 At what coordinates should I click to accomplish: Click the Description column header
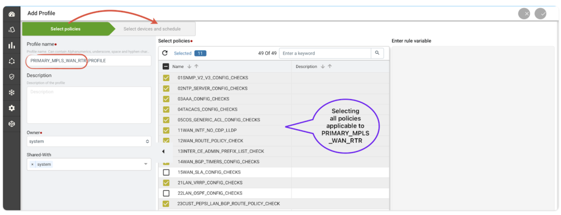point(306,66)
